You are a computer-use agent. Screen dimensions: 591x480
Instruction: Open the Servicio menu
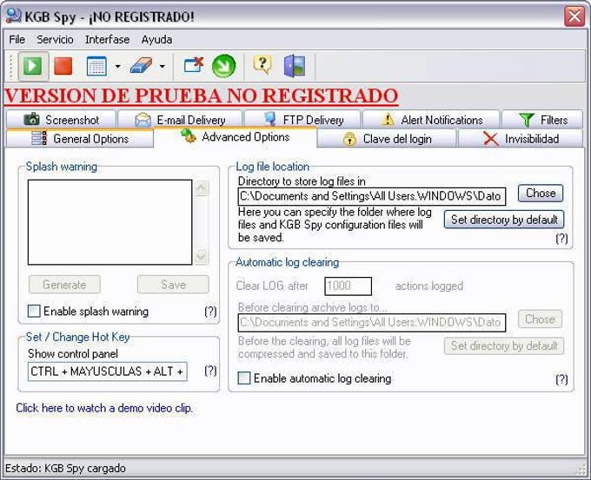[x=55, y=40]
